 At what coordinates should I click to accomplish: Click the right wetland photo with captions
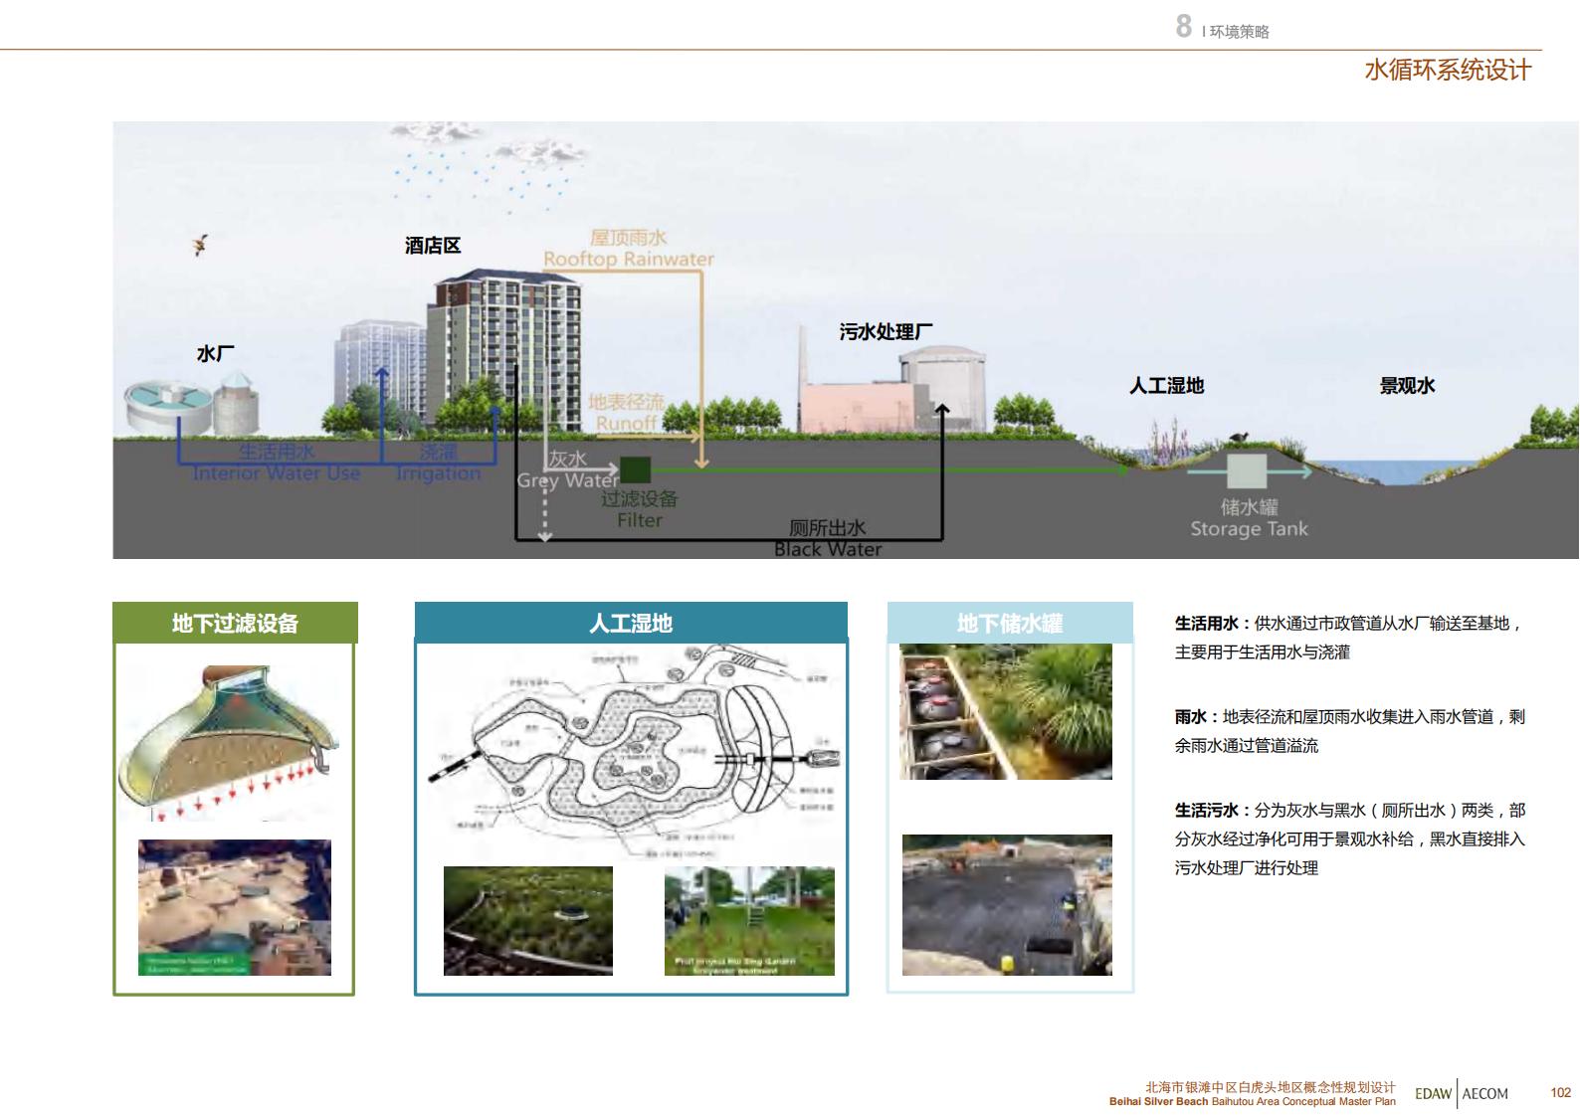coord(749,920)
